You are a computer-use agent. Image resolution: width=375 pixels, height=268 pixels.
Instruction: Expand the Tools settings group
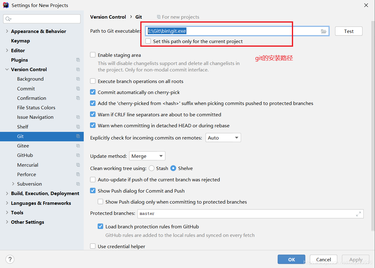point(7,212)
